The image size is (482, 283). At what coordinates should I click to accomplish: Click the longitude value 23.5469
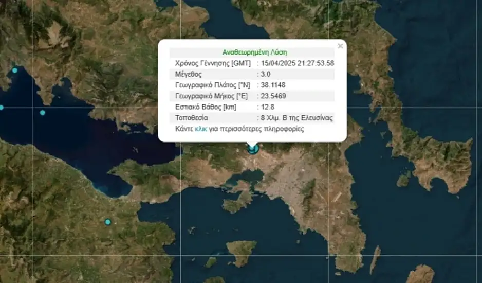(273, 96)
